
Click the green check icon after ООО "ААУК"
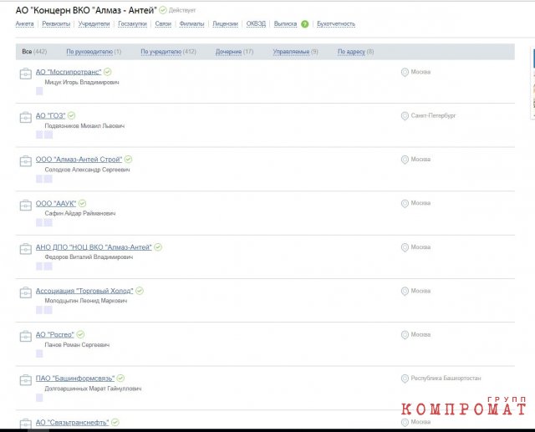(82, 203)
